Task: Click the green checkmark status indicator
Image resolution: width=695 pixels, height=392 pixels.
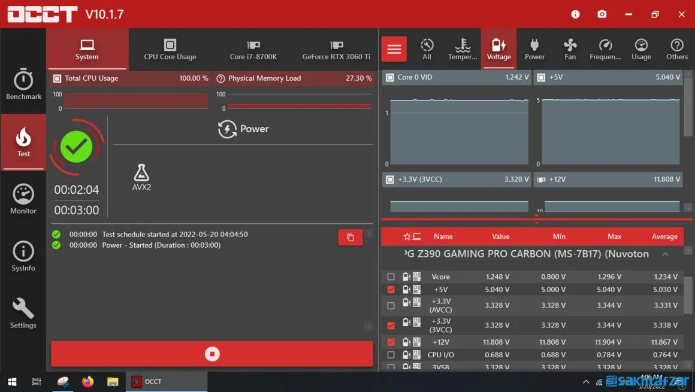Action: pos(76,147)
